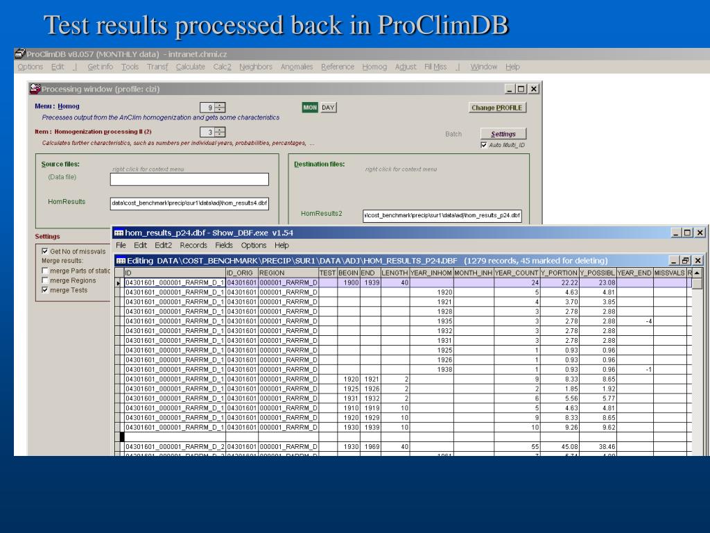Image resolution: width=710 pixels, height=533 pixels.
Task: Open the Fields menu in Show_DBF
Action: tap(224, 245)
